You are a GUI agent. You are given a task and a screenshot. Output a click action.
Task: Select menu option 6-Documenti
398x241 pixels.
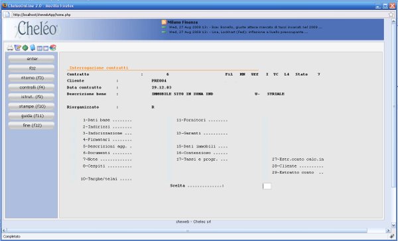click(x=107, y=153)
